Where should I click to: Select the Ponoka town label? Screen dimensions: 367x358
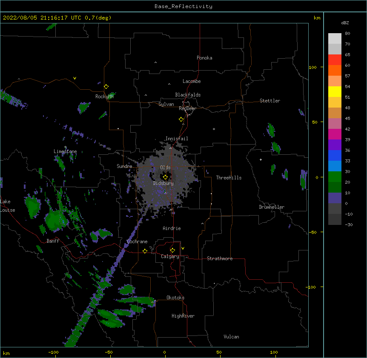tap(204, 58)
